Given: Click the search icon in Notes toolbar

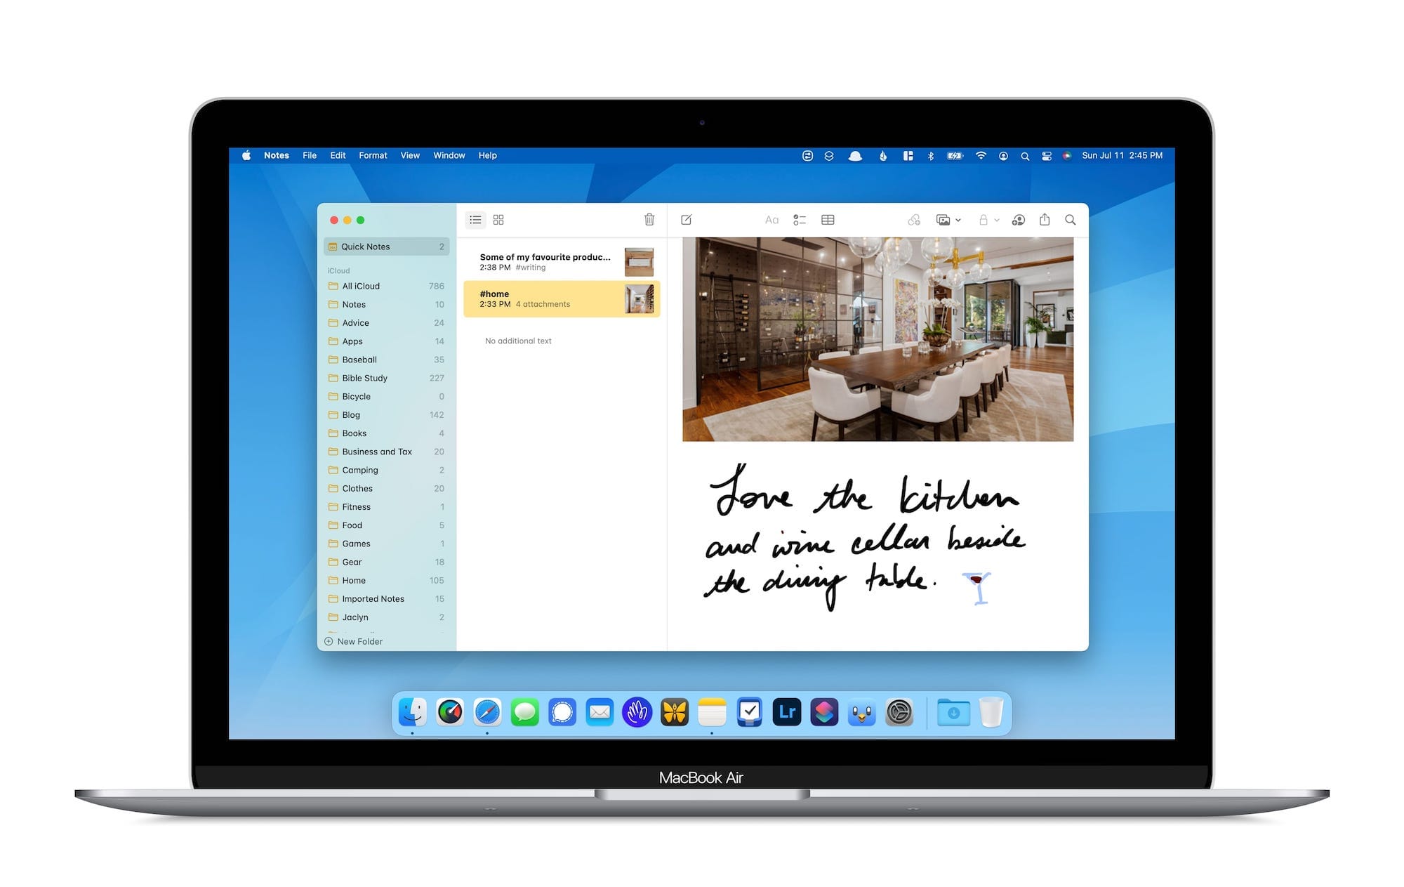Looking at the screenshot, I should (x=1069, y=221).
